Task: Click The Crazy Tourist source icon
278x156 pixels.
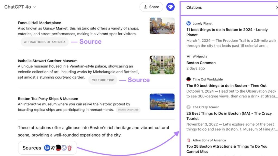Action: tap(188, 107)
